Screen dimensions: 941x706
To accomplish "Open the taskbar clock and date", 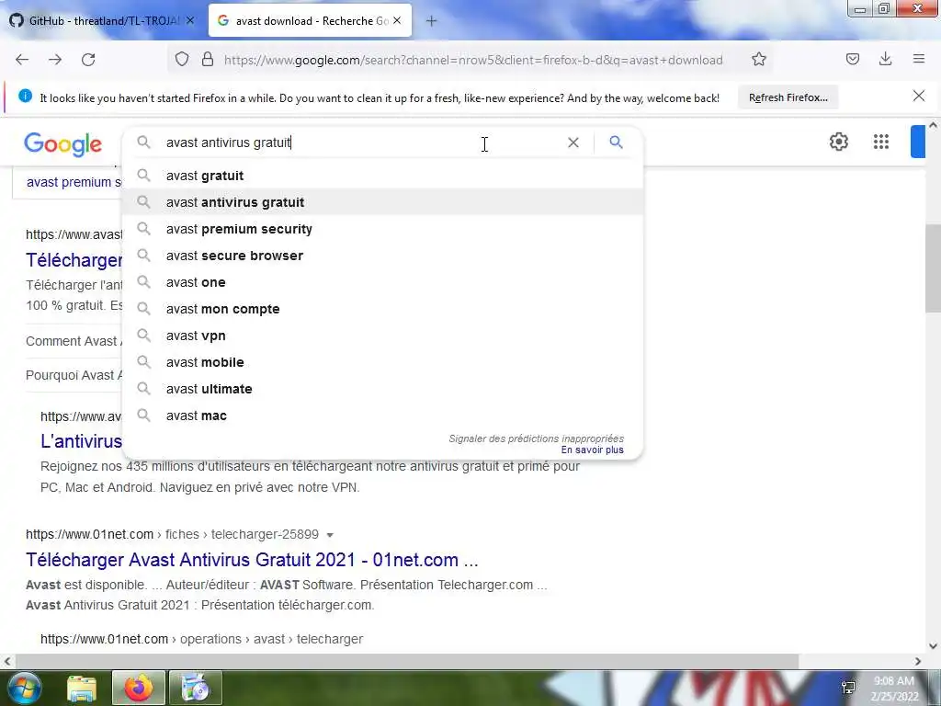I will point(894,689).
